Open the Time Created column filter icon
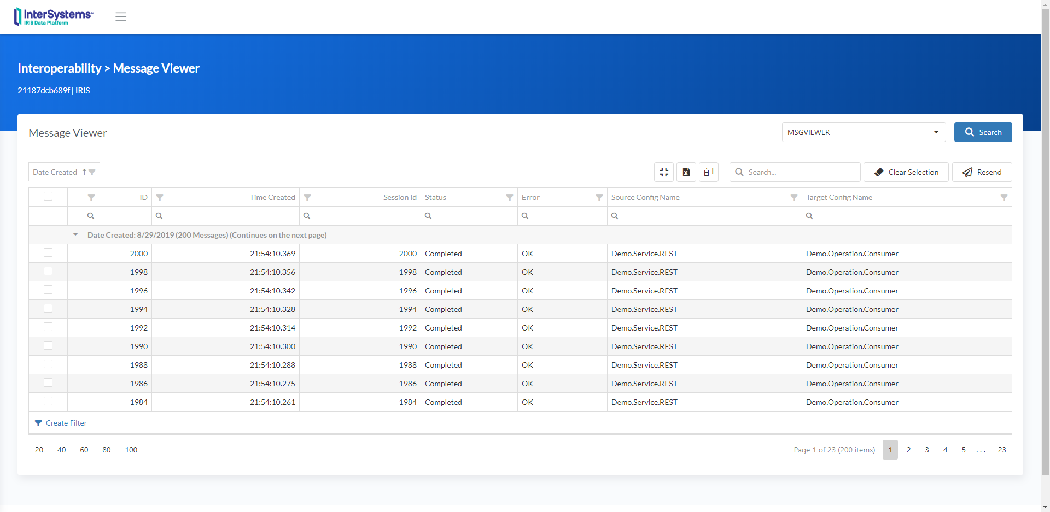The height and width of the screenshot is (512, 1050). [x=160, y=197]
